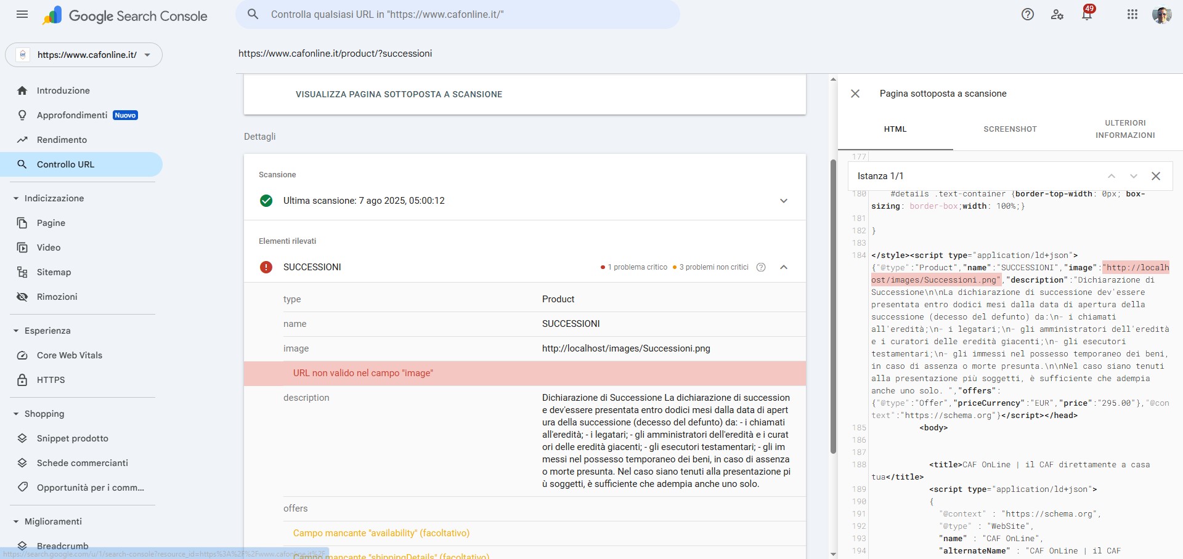This screenshot has height=559, width=1183.
Task: Open Pagine under Indicizzazione
Action: click(81, 223)
